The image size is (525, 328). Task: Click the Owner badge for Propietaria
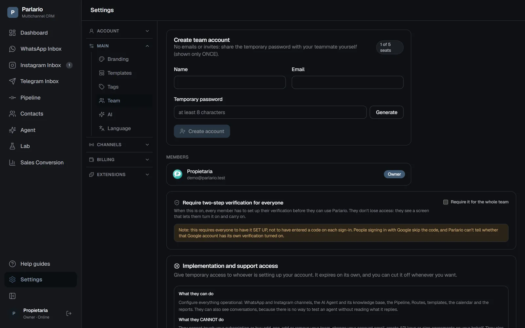[394, 174]
